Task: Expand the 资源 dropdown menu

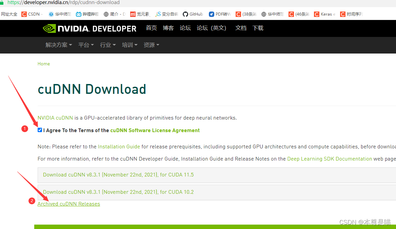Action: [x=151, y=45]
